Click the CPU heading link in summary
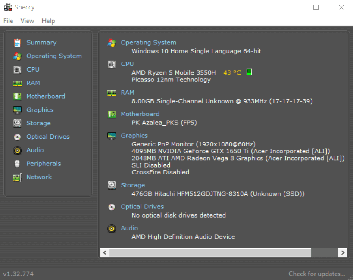The height and width of the screenshot is (280, 353). click(127, 64)
